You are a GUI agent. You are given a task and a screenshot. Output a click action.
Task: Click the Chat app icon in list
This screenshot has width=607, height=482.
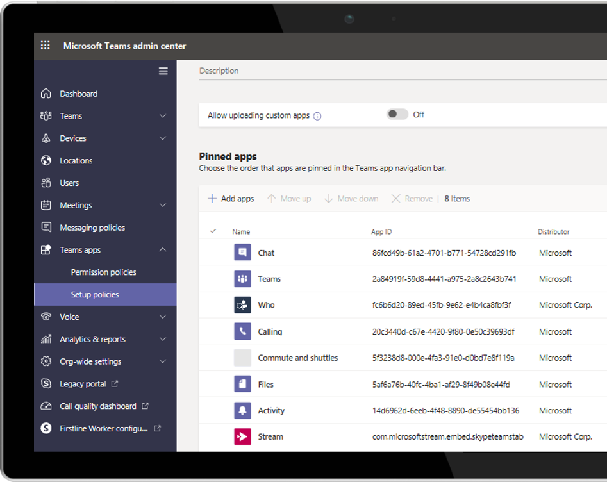(x=242, y=253)
